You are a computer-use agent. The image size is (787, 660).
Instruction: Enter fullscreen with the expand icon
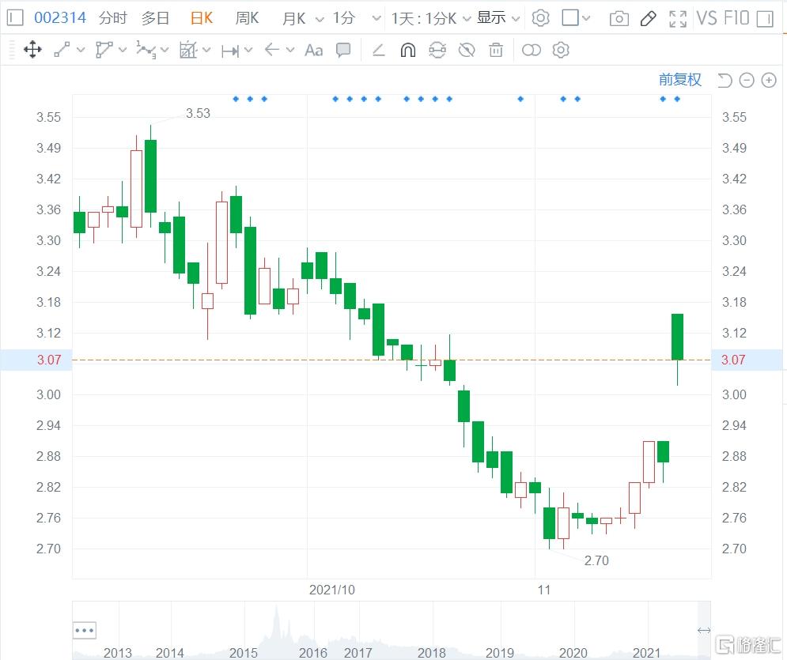(678, 18)
